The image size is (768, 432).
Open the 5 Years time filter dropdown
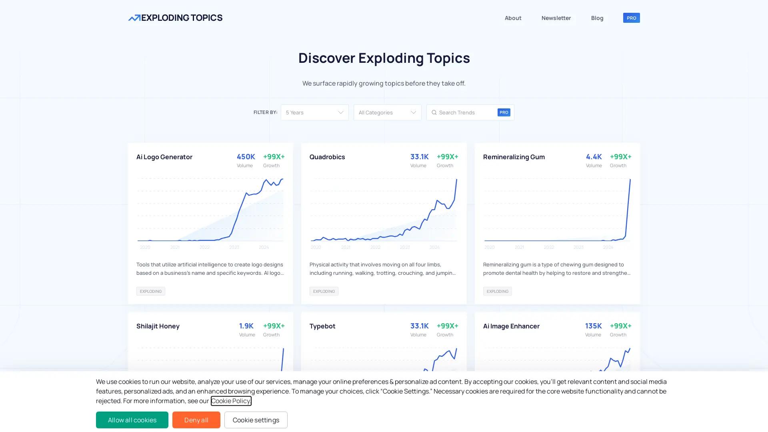(314, 112)
